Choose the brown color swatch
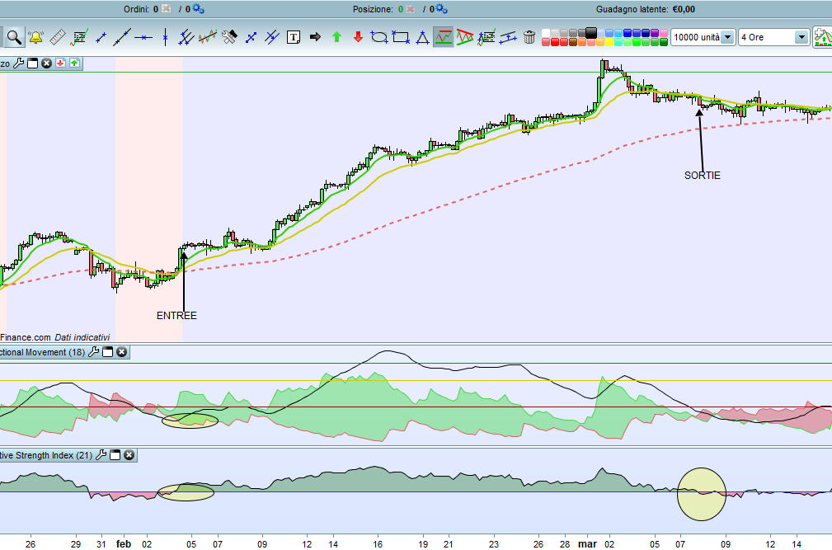Screen dimensions: 832x550 point(573,42)
